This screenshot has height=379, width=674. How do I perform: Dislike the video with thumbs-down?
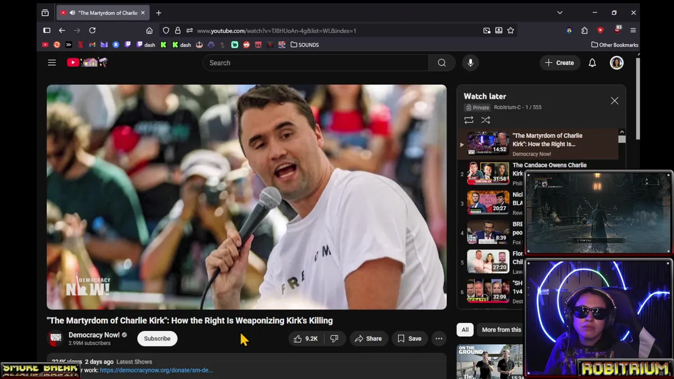pos(334,338)
